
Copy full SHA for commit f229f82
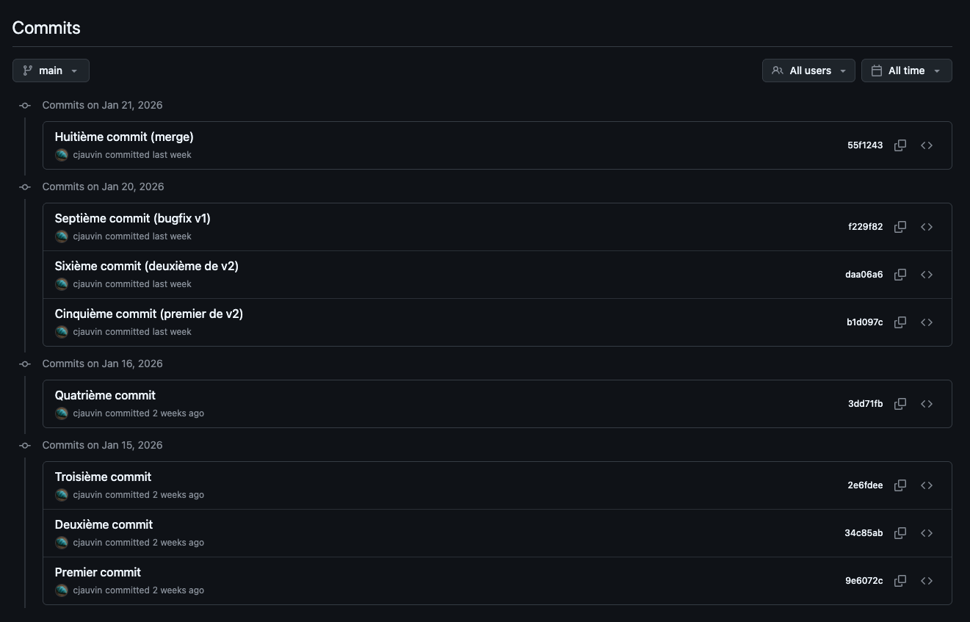[900, 227]
